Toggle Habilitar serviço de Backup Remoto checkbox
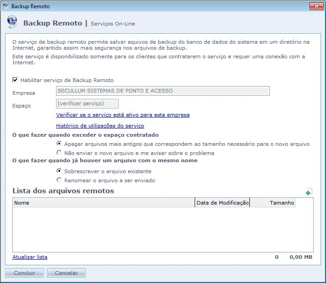This screenshot has width=326, height=283. [15, 80]
